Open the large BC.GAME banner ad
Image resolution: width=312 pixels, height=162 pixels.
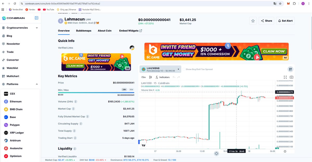coord(216,51)
